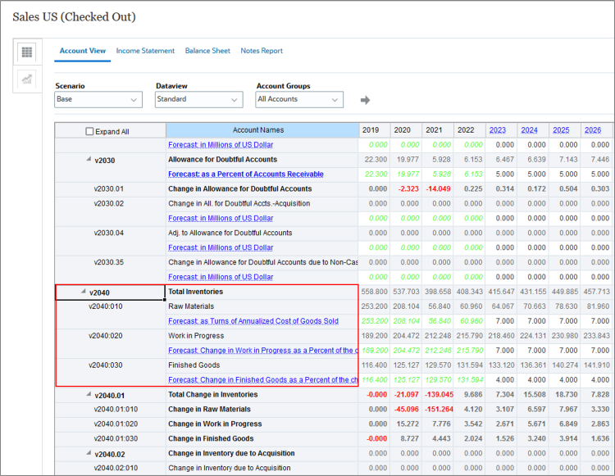Screen dimensions: 615x476
Task: Collapse the v2040.02 account row
Action: [88, 454]
